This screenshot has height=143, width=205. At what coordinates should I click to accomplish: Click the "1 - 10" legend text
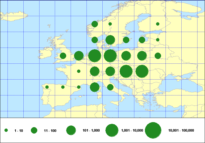[x=19, y=130]
